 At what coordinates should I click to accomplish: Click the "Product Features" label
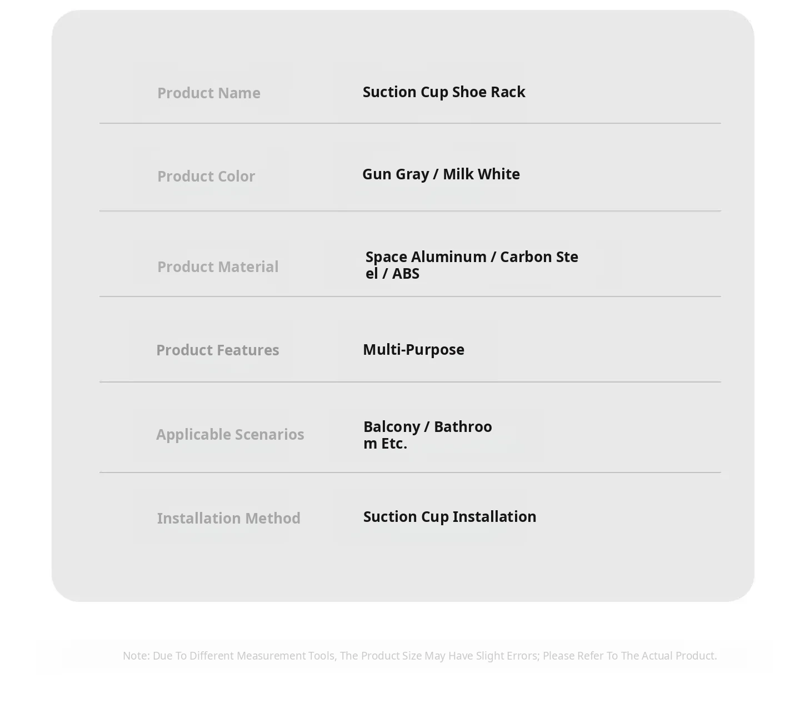pos(217,350)
